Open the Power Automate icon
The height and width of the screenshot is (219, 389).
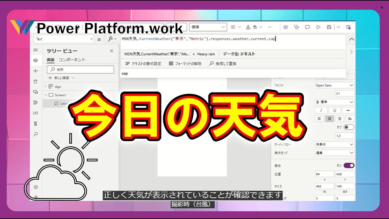(36, 103)
